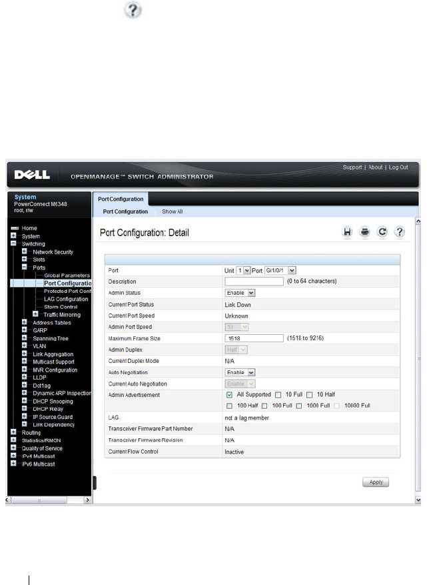The image size is (427, 585).
Task: Open Global Parameters in the tree
Action: 67,275
